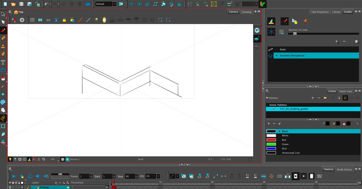Viewport: 362px width, 189px height.
Task: Click the Top home breadcrumb
Action: (x=19, y=12)
